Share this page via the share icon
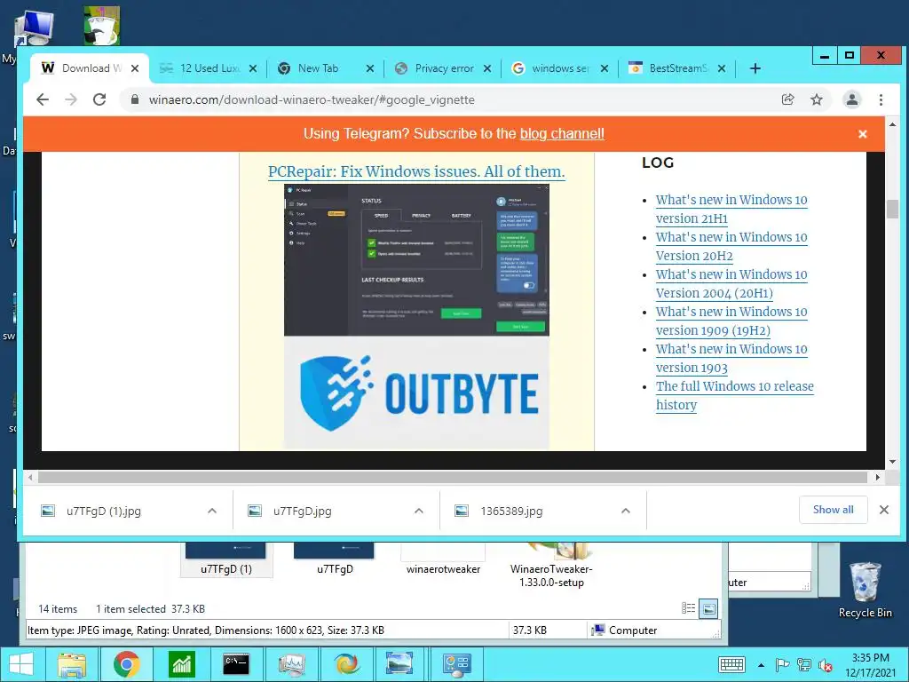 click(x=788, y=99)
